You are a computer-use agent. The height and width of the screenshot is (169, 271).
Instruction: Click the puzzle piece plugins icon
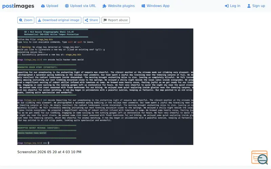coord(104,6)
